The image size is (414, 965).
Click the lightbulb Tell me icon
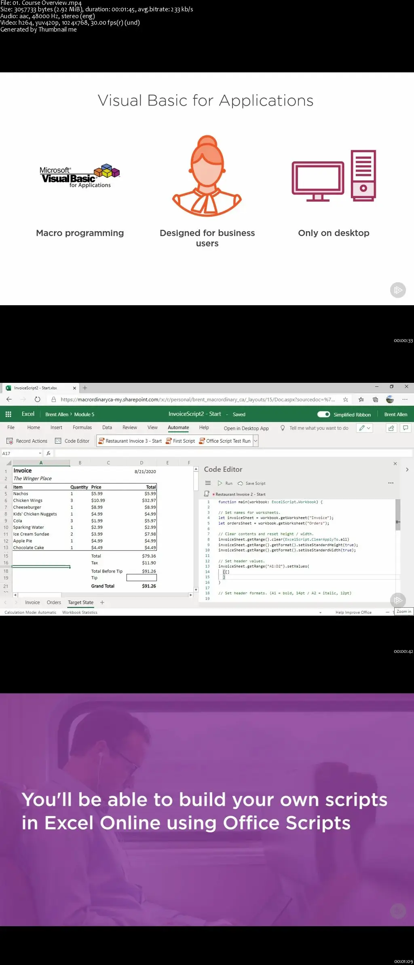coord(283,428)
